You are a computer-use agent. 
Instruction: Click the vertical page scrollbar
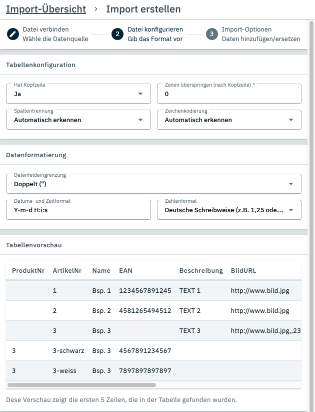[x=311, y=200]
